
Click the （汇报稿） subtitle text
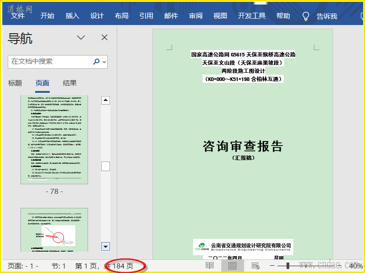(x=243, y=158)
